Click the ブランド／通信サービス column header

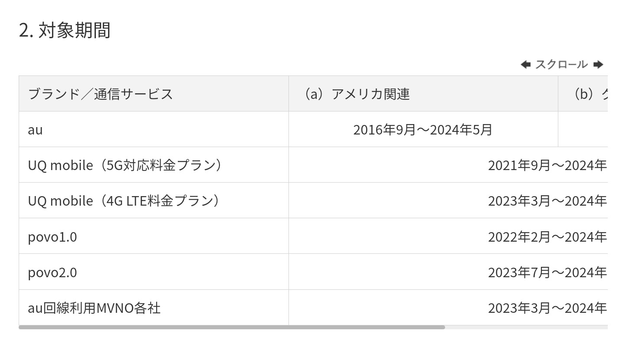pos(100,94)
